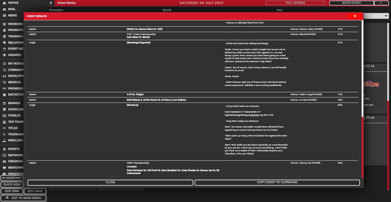This screenshot has height=202, width=391.
Task: Open the Tournaments sidebar icon
Action: tap(5, 134)
